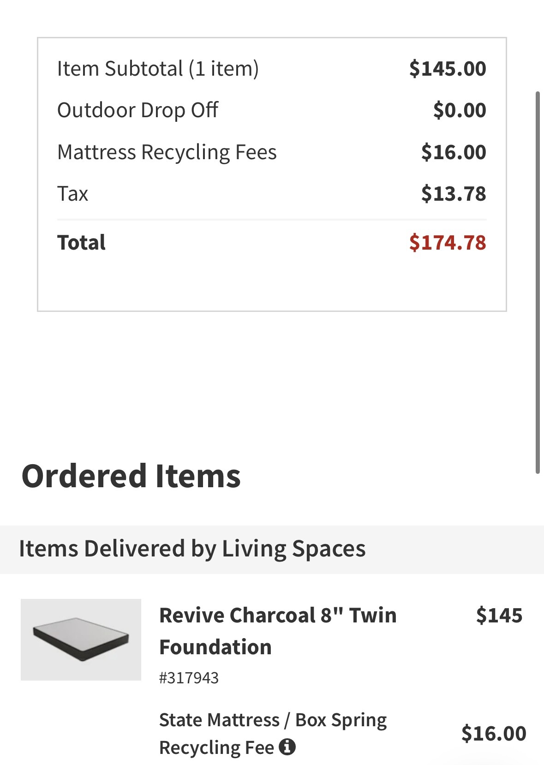Open the Revive Charcoal 8" Twin Foundation link
The image size is (544, 765).
(x=278, y=631)
